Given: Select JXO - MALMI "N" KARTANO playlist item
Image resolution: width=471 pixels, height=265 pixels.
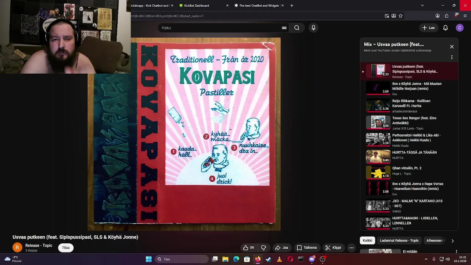Looking at the screenshot, I should 409,206.
